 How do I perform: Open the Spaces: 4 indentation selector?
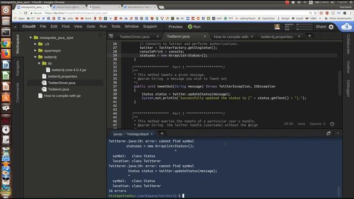(317, 124)
